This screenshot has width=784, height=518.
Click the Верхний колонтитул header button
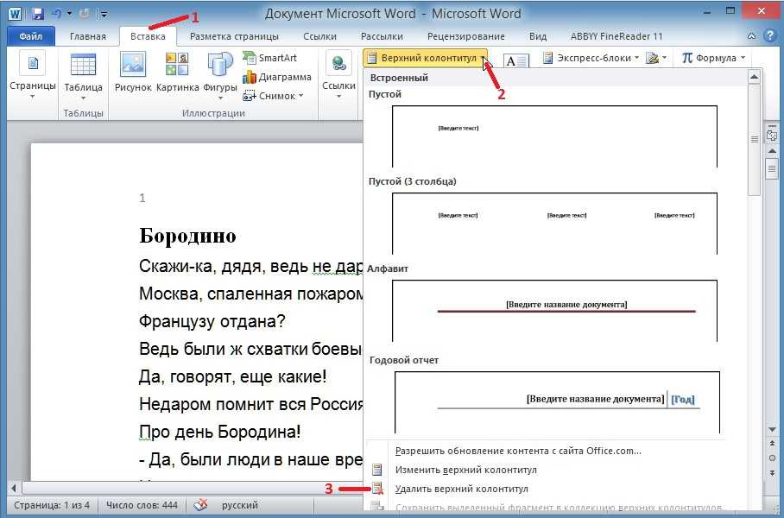click(x=426, y=58)
